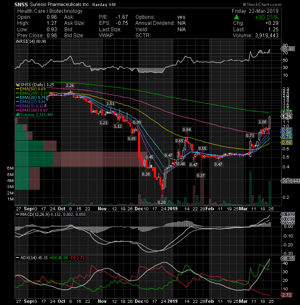Click the Prev Close label
The width and height of the screenshot is (300, 305).
coord(30,36)
